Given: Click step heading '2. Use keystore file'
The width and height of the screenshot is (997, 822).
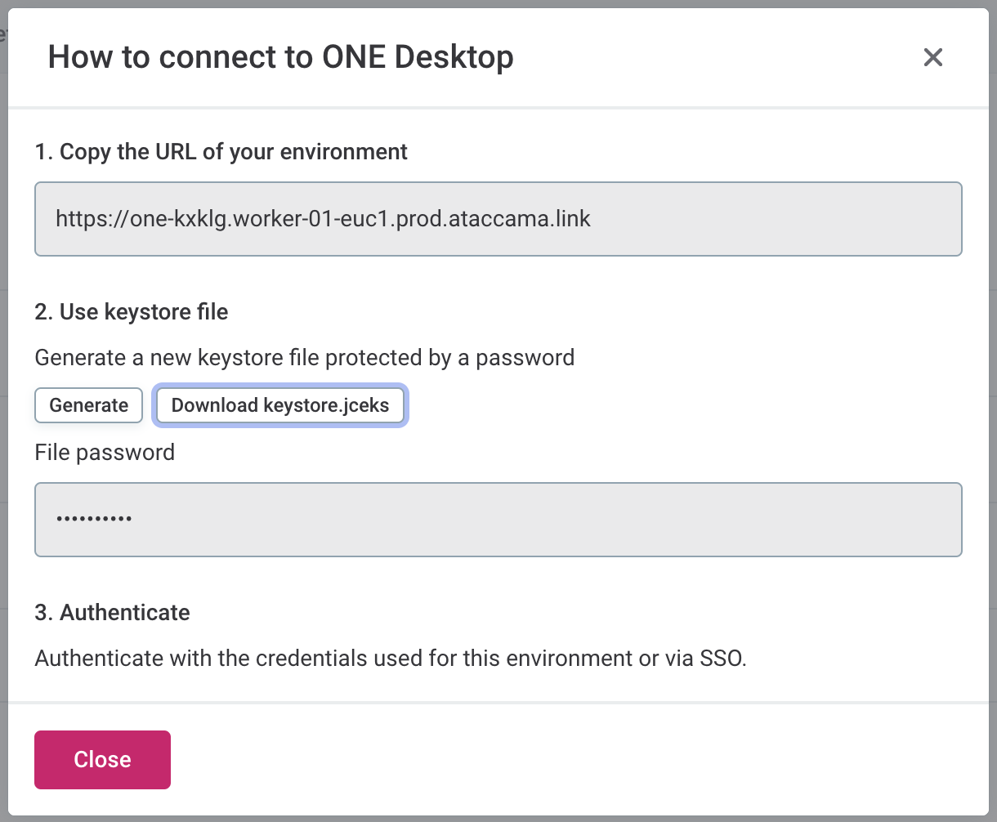Looking at the screenshot, I should [131, 311].
